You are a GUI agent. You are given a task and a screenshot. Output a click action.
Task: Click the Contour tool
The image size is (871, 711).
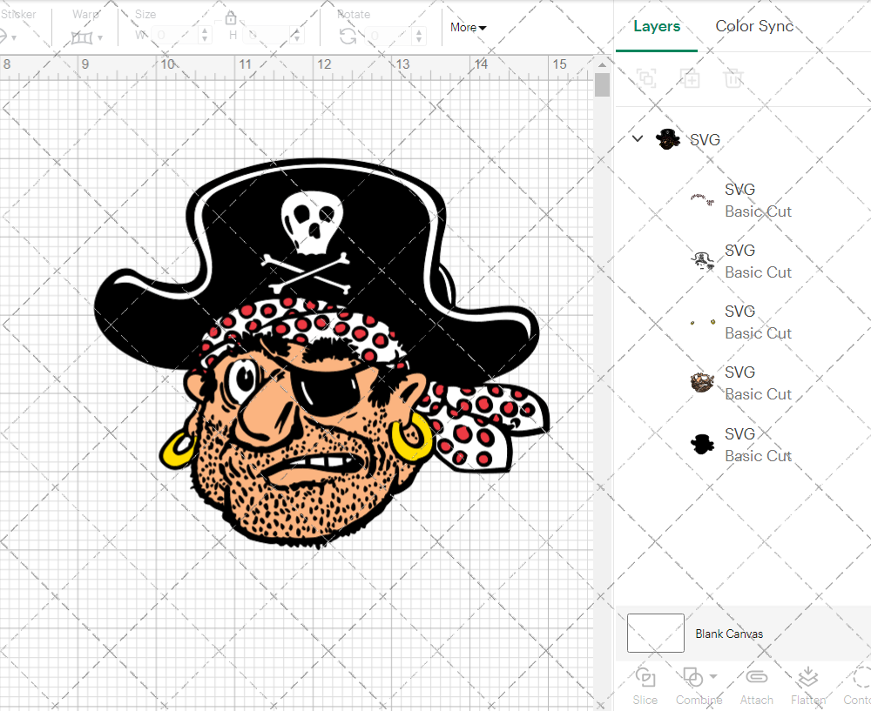click(857, 686)
